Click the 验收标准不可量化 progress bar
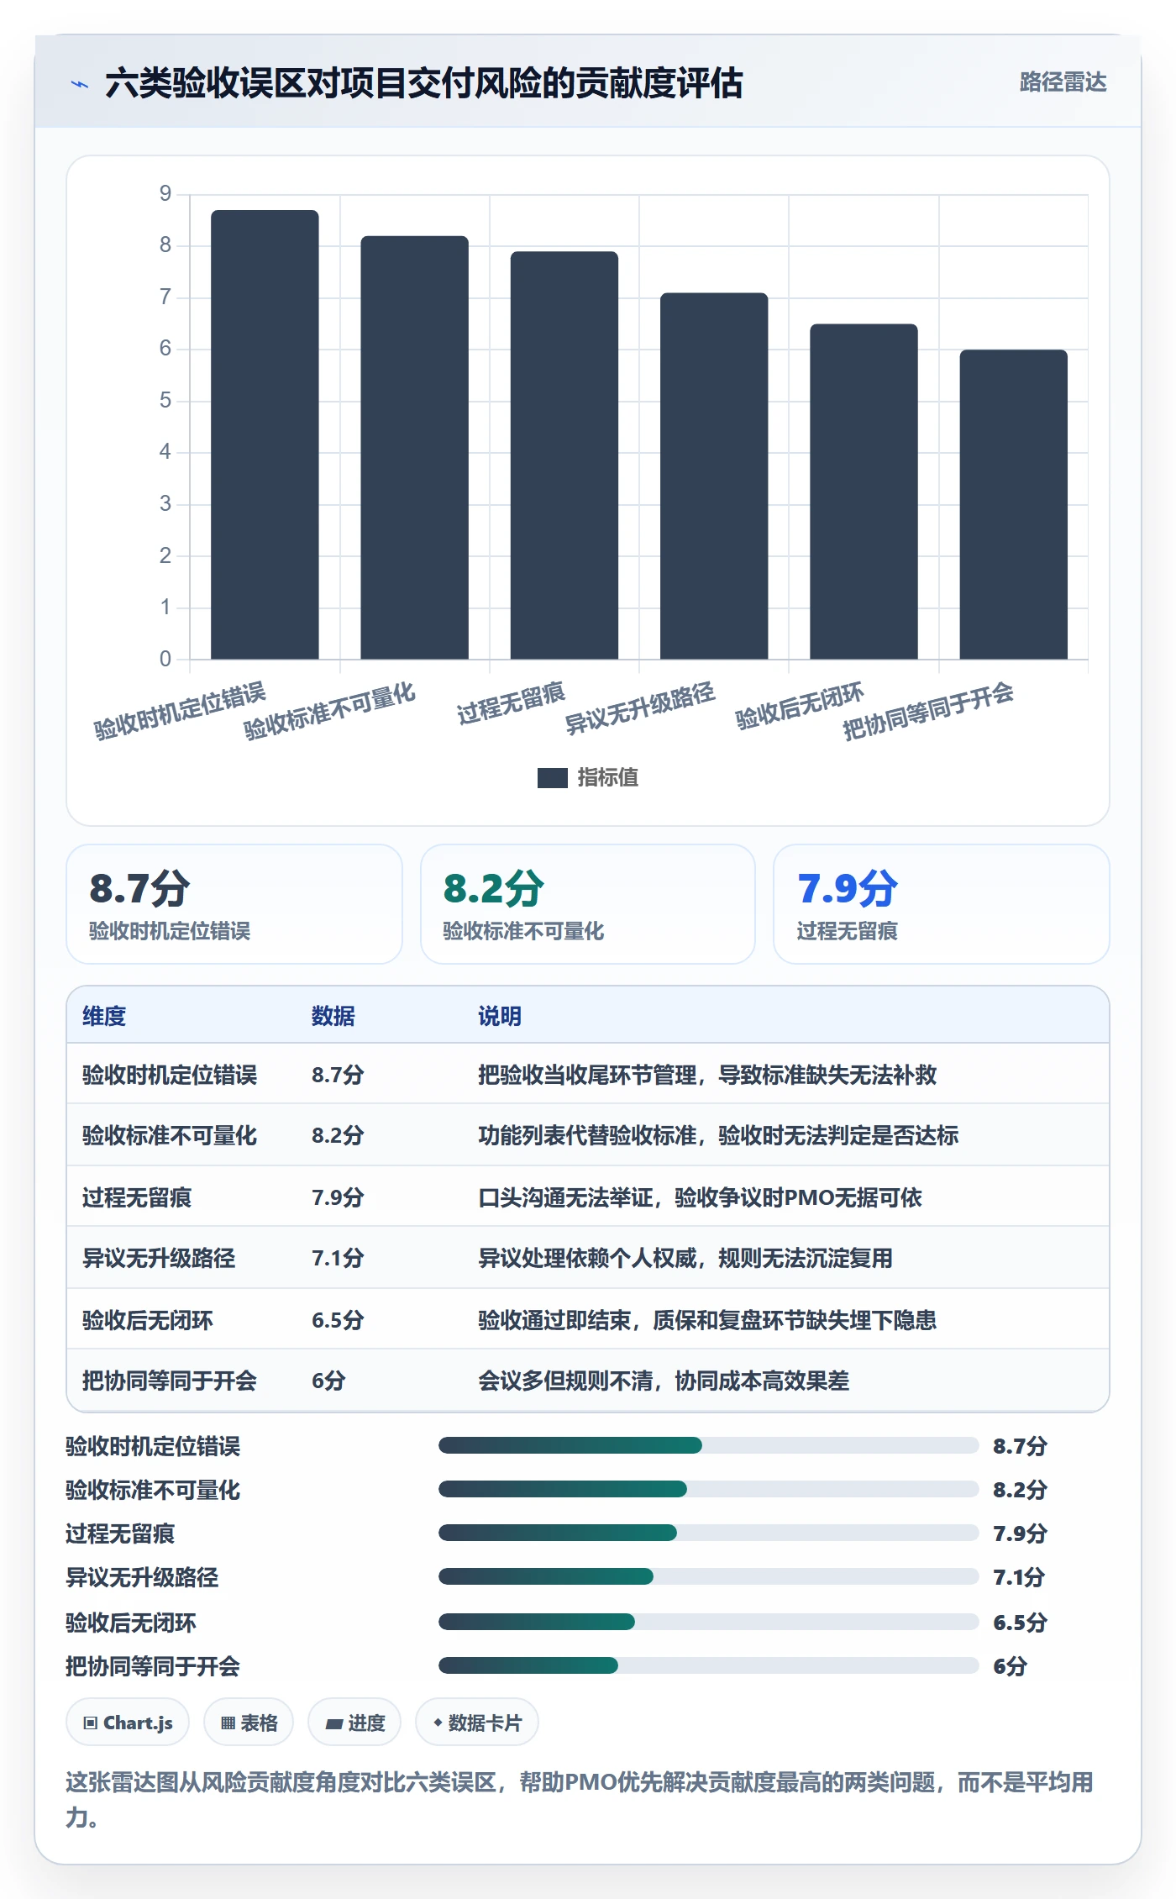The image size is (1176, 1899). 708,1489
